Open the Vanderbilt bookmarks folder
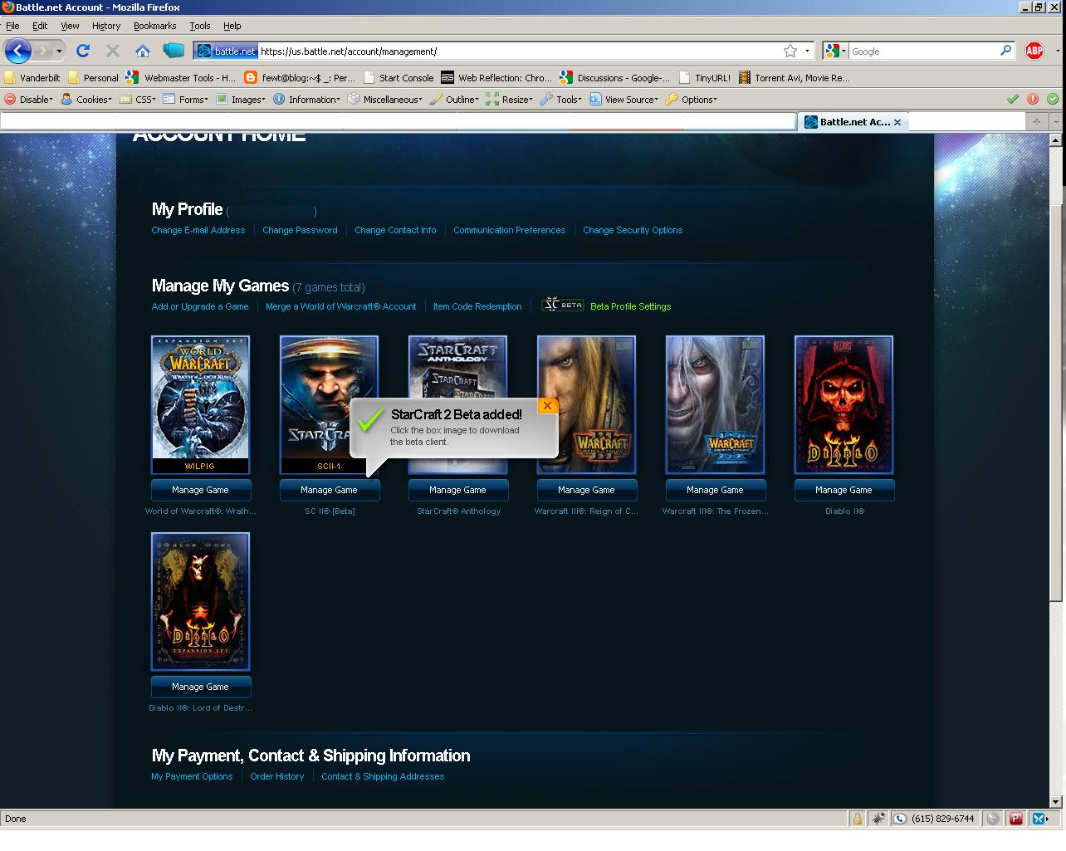 pyautogui.click(x=32, y=78)
